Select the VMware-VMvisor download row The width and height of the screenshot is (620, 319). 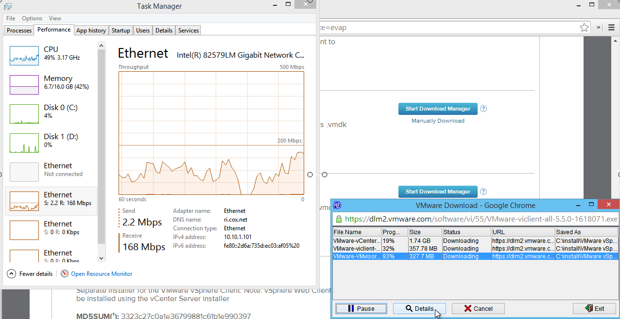(x=475, y=256)
